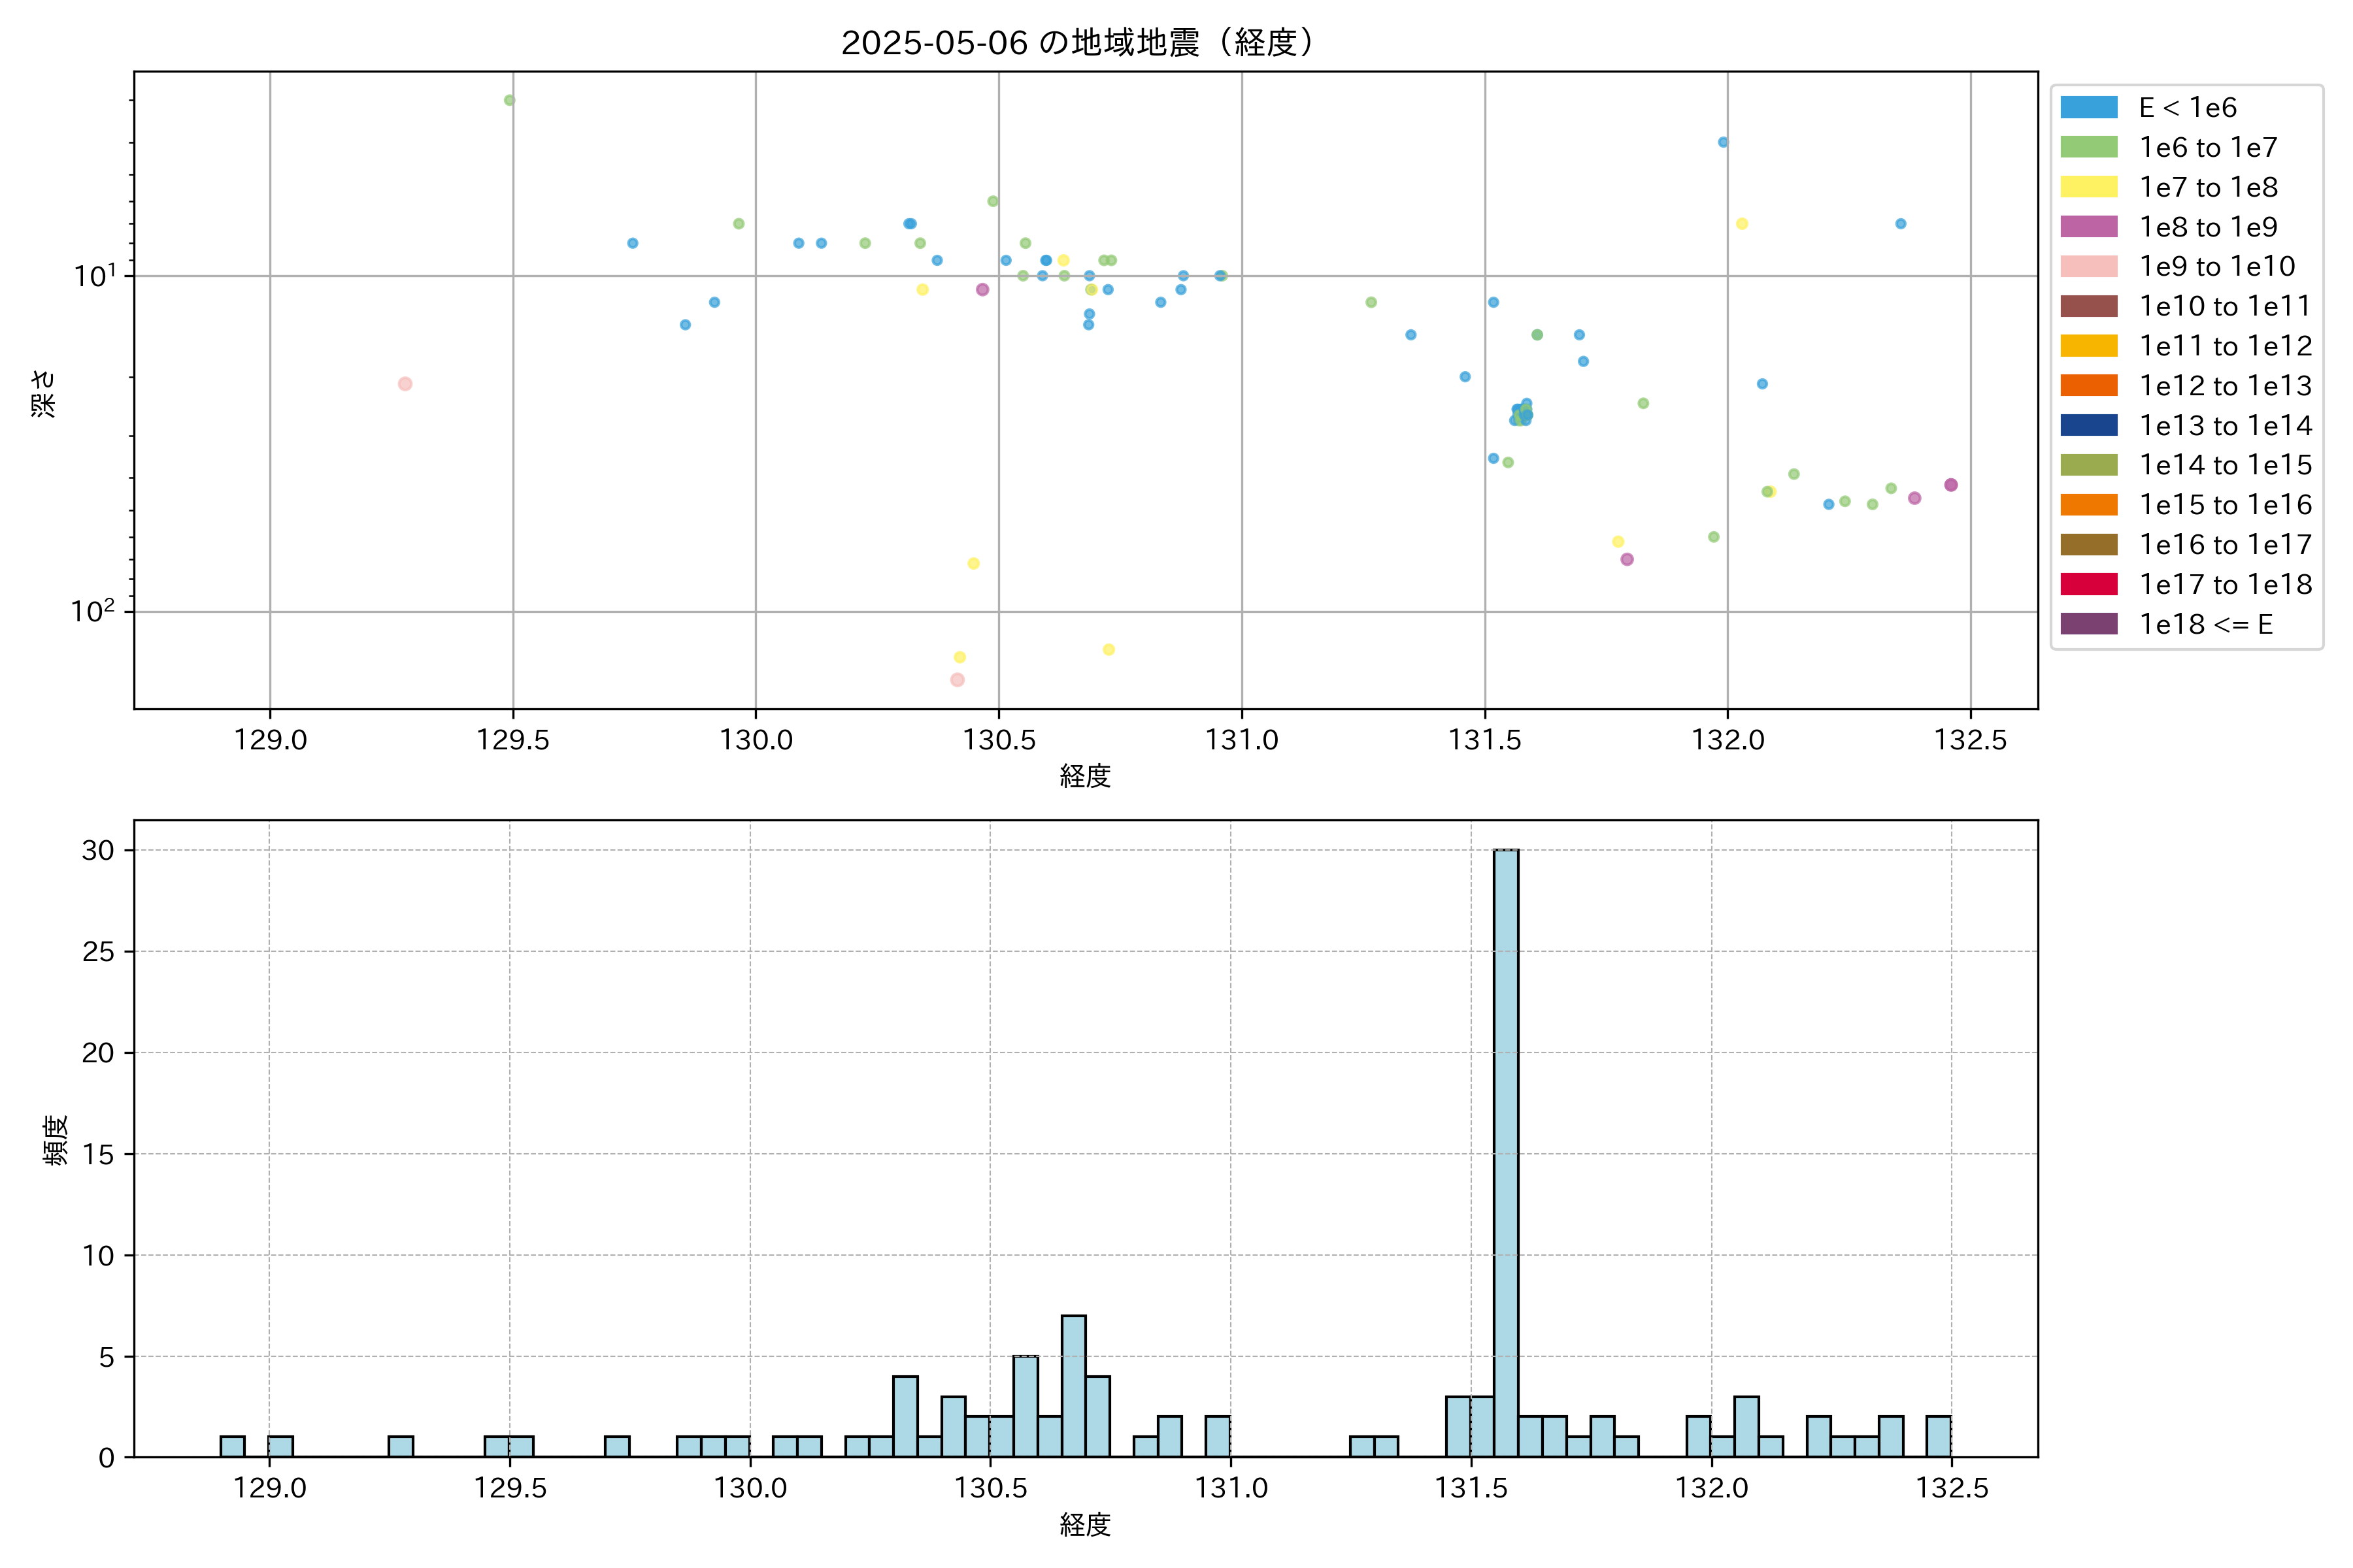Click the 経度 label under the scatter plot

(1086, 776)
